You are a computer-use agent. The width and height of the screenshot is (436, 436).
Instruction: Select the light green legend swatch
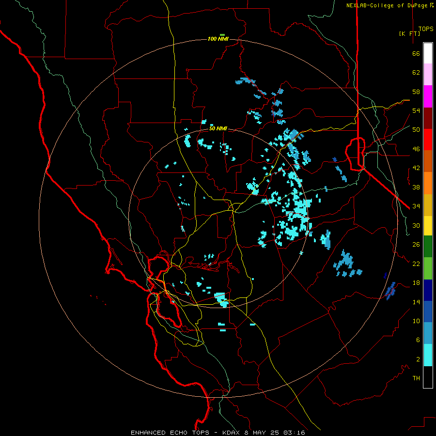[x=428, y=268]
